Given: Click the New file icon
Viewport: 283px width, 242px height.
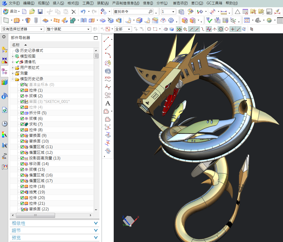Looking at the screenshot, I should click(x=24, y=12).
